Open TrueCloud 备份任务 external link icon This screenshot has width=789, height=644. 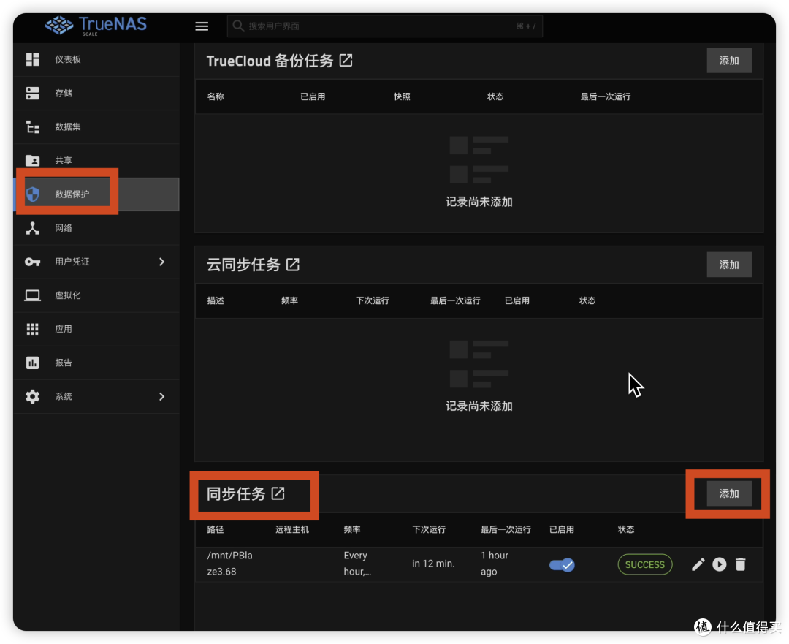[346, 61]
